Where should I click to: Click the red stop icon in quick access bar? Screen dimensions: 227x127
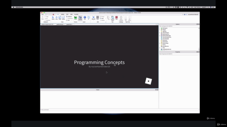point(53,14)
